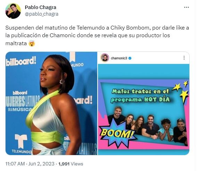The image size is (198, 171).
Task: Click the BOOM! burst graphic
Action: click(117, 133)
